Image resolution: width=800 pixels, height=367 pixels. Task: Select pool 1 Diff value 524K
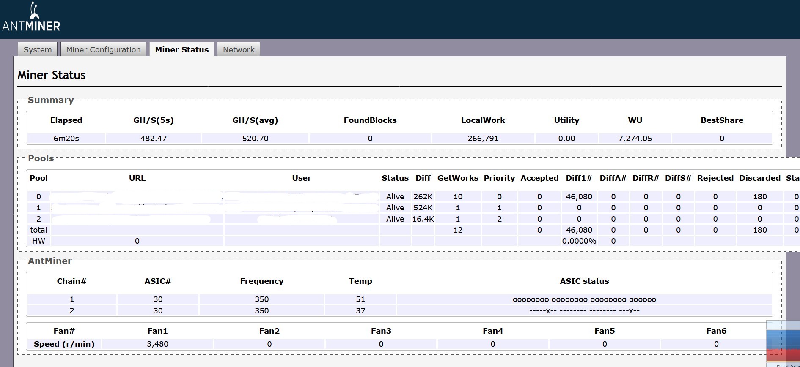tap(423, 208)
